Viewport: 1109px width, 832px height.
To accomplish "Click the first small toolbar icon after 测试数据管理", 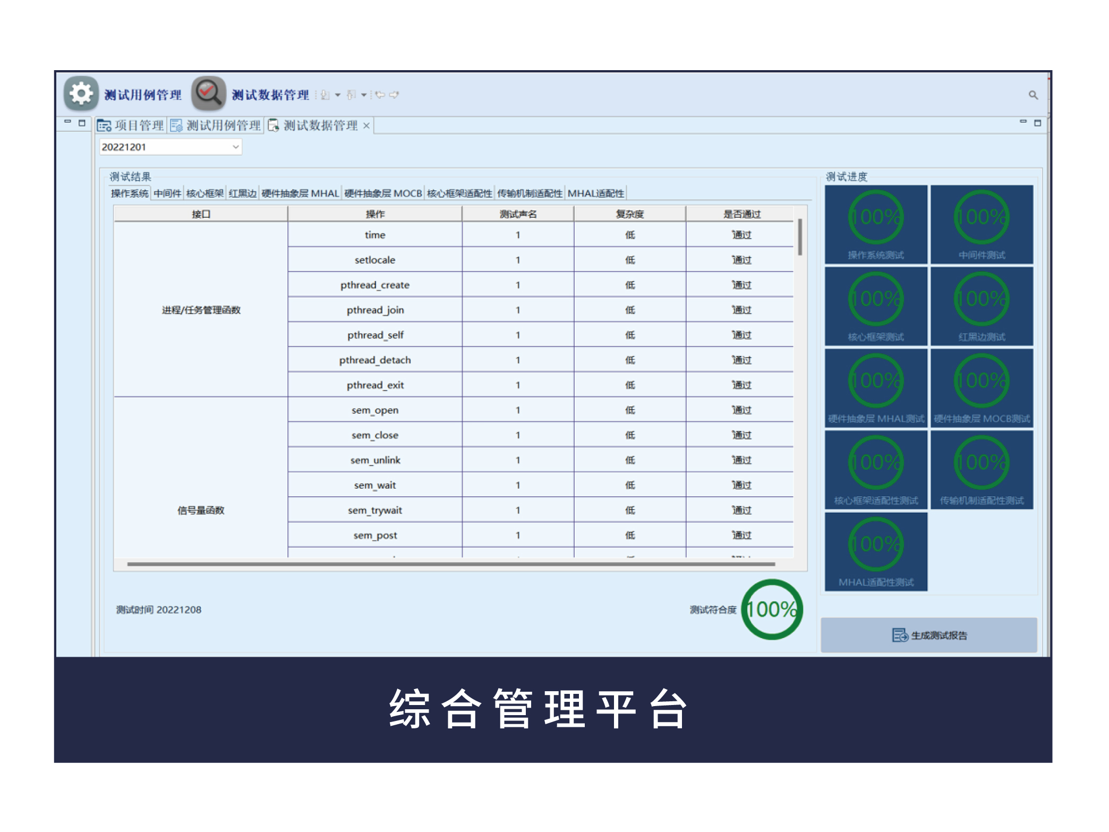I will pyautogui.click(x=324, y=95).
